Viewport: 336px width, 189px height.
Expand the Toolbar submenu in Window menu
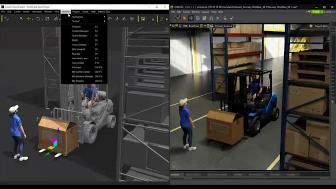coord(84,21)
